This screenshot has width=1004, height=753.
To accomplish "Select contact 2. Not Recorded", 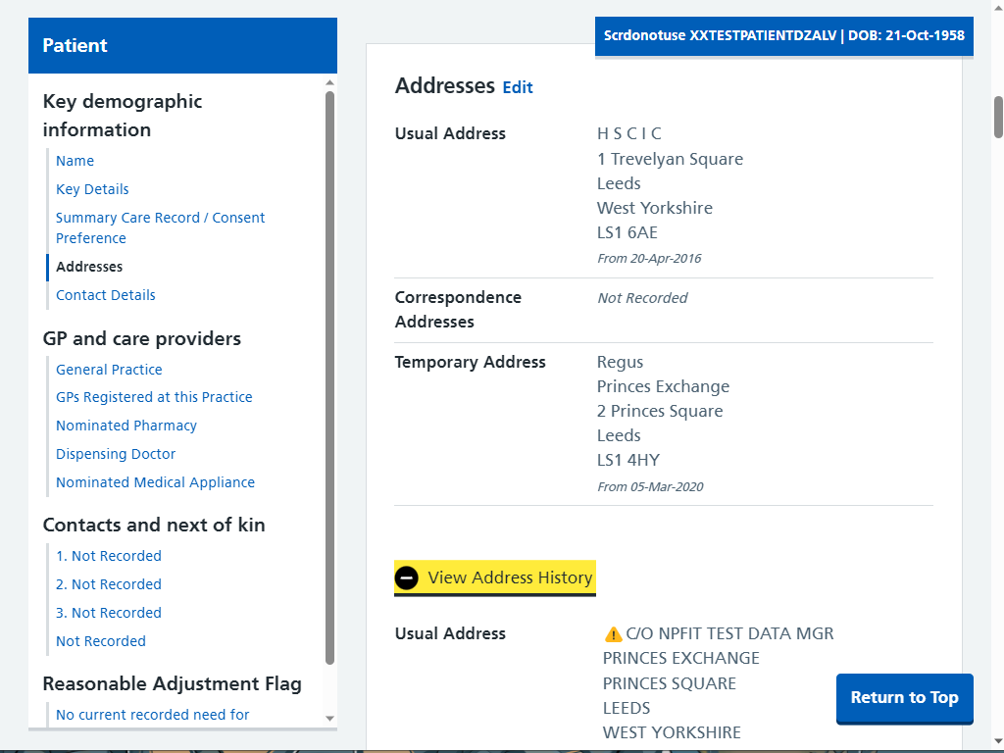I will pos(108,584).
